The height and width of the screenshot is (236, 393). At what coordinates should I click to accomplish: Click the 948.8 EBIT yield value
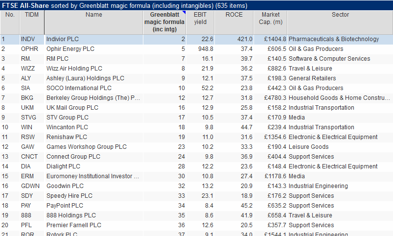coord(206,49)
